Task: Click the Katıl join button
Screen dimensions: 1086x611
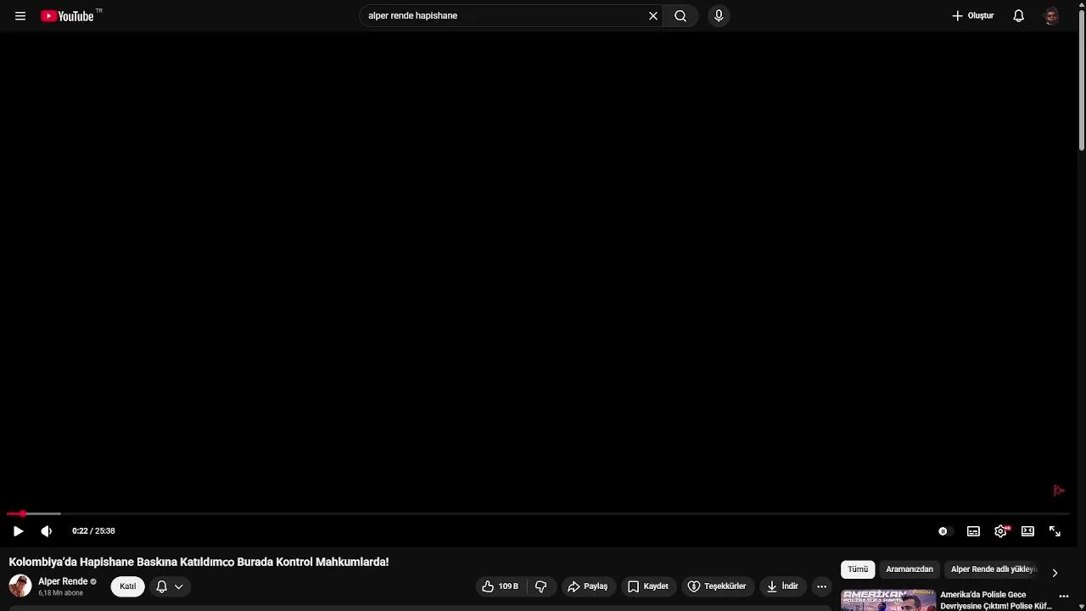Action: [128, 586]
